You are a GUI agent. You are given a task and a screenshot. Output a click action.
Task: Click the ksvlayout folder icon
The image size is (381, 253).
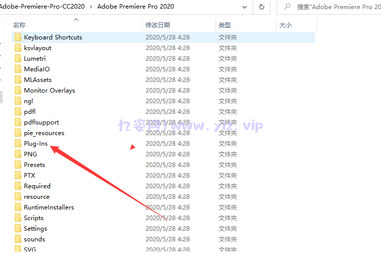(18, 48)
